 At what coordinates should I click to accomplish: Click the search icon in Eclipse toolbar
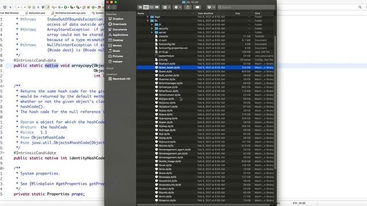360,7
